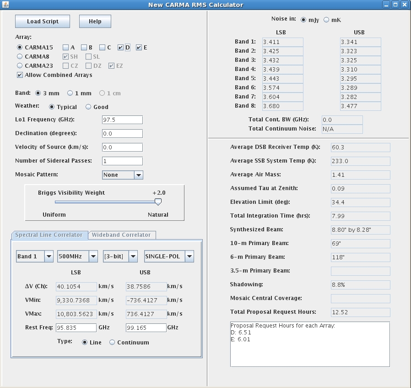Select the 3 mm band radio button
This screenshot has height=388, width=411.
click(38, 93)
